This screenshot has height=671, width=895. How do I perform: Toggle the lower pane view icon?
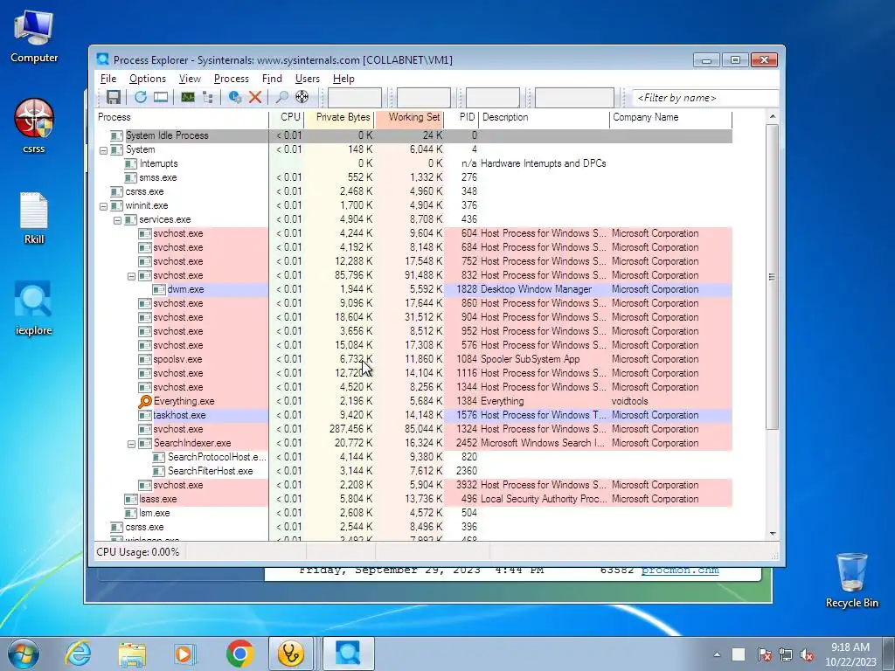[x=161, y=97]
